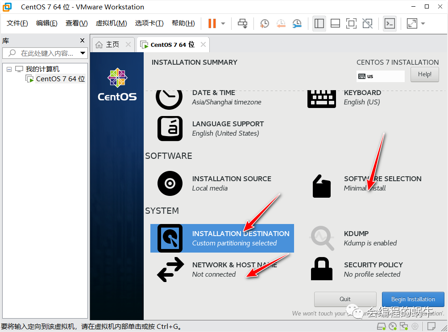
Task: Toggle the thumbnail bar view
Action: [x=335, y=24]
